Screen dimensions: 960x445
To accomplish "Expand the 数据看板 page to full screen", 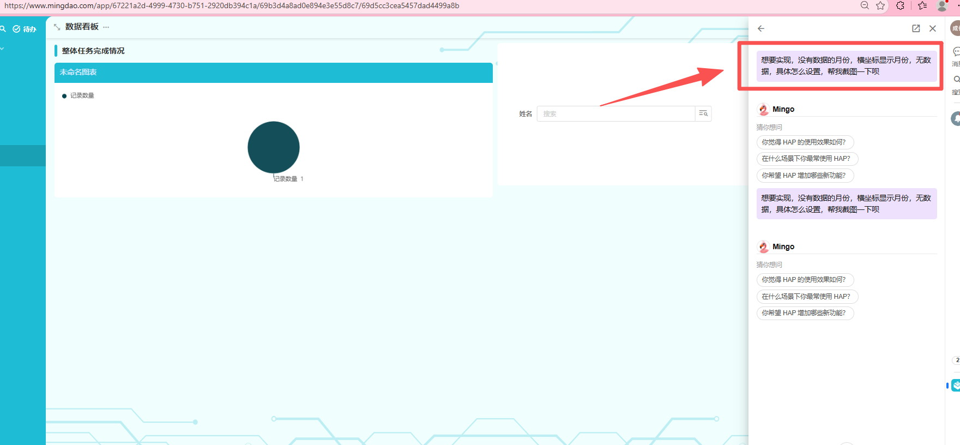I will [x=57, y=27].
